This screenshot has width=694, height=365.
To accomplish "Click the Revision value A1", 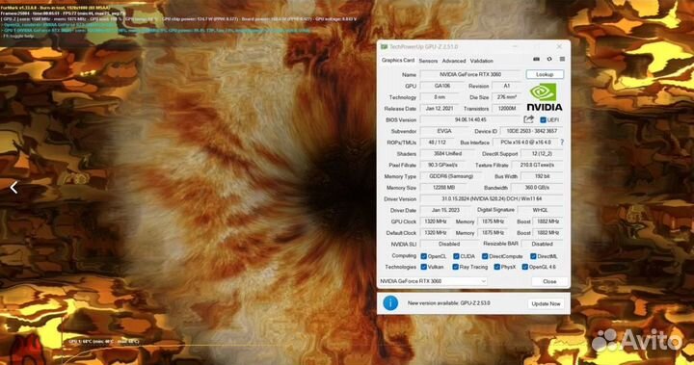I will coord(507,86).
